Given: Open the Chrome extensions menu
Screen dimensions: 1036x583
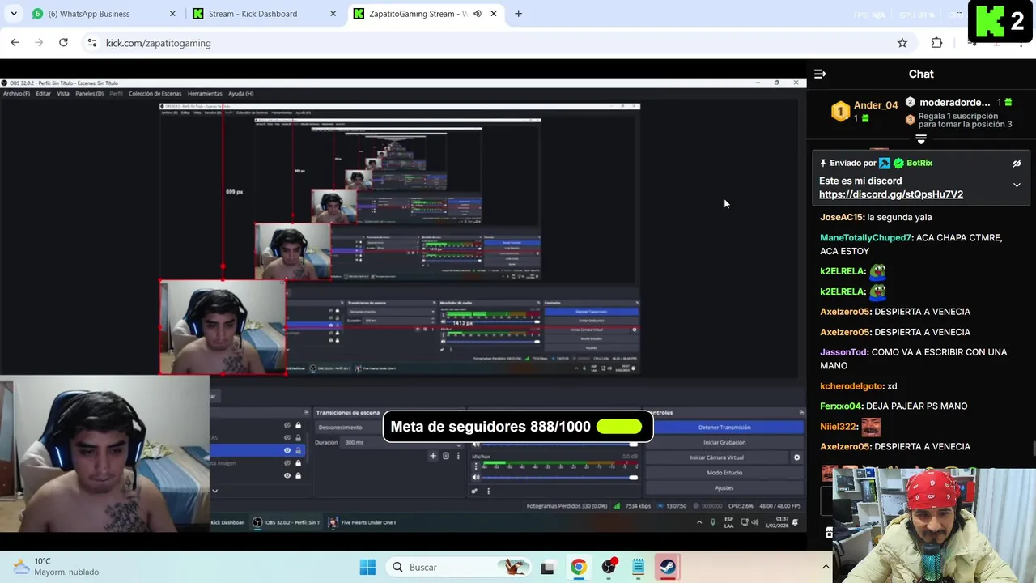Looking at the screenshot, I should pos(936,43).
